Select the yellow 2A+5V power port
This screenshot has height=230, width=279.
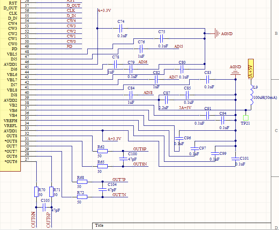[x=251, y=69]
